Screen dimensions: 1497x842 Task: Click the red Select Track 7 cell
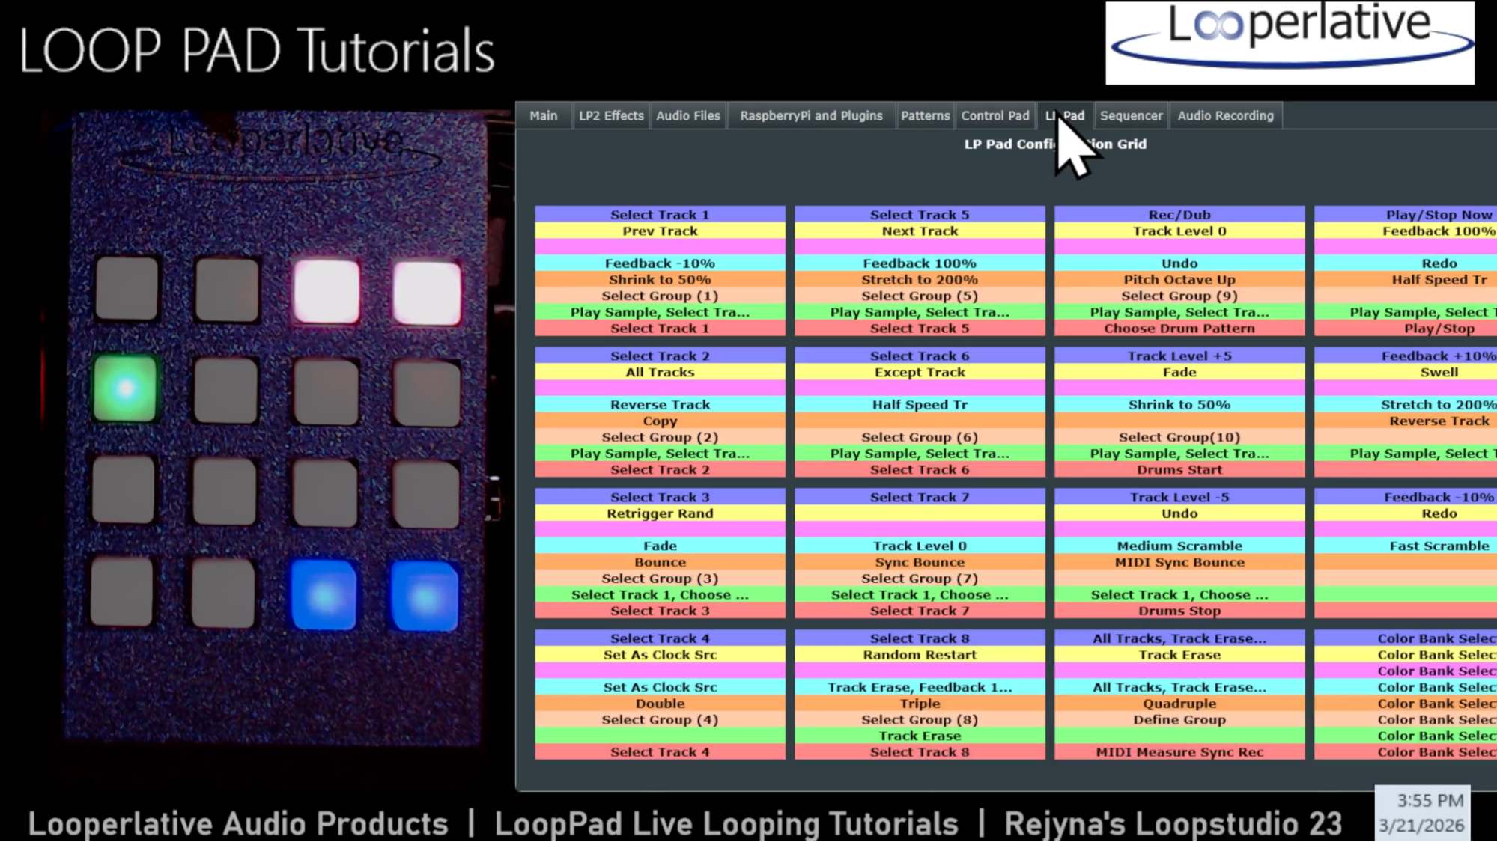[x=920, y=611]
